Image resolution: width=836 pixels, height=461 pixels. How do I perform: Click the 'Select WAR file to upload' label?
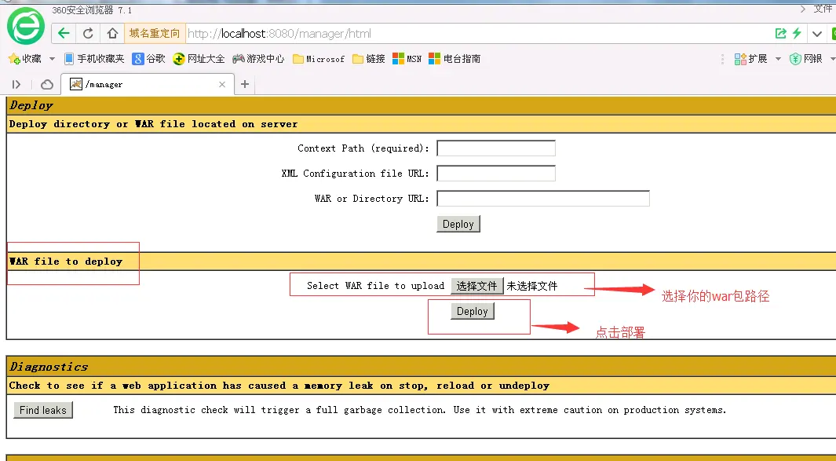[x=375, y=286]
